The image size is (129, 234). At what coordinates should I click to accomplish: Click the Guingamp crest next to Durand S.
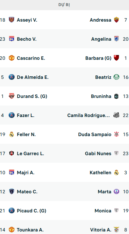point(11,96)
